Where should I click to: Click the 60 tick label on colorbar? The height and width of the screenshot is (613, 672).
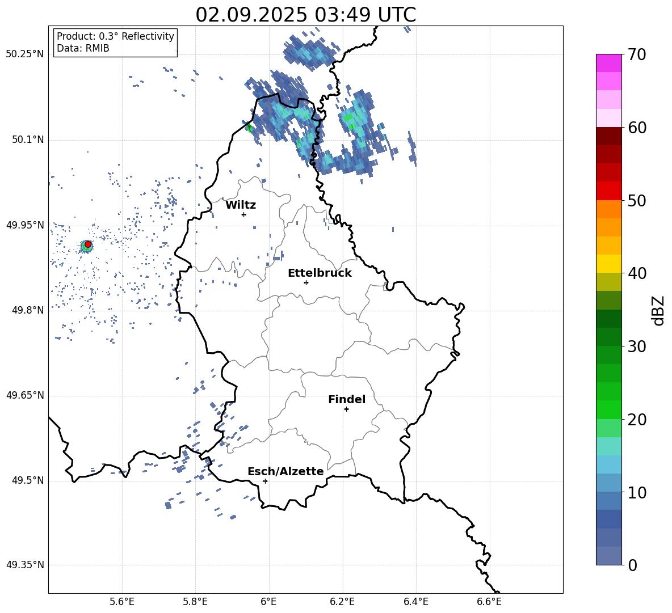tap(637, 128)
